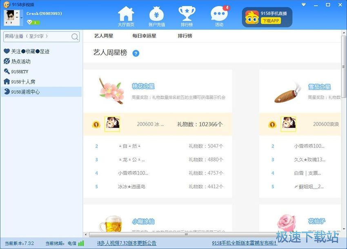The height and width of the screenshot is (249, 347).
Task: Click the green signal strength bars icon
Action: point(81,243)
